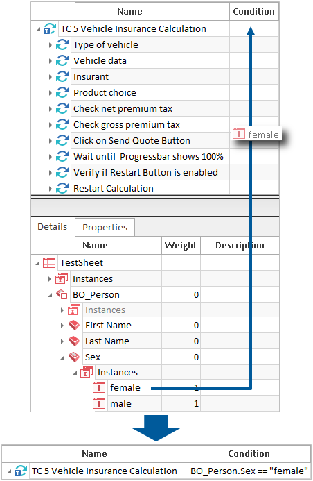Click the Restart Calculation step icon
This screenshot has width=313, height=481.
(62, 187)
